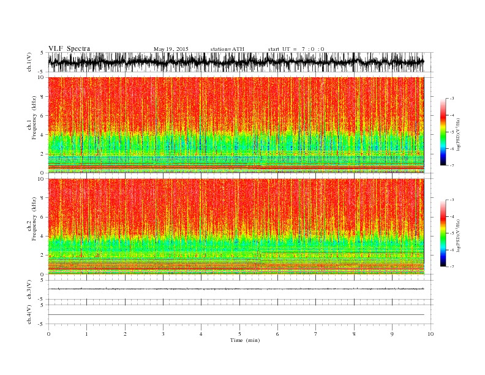This screenshot has width=485, height=375.
Task: Click the time axis tick label "0"
Action: (48, 334)
